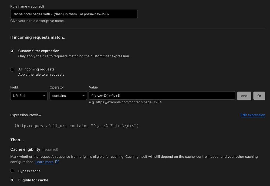Image resolution: width=270 pixels, height=186 pixels.
Task: Click the "Custom filter expression" label text
Action: 39,51
